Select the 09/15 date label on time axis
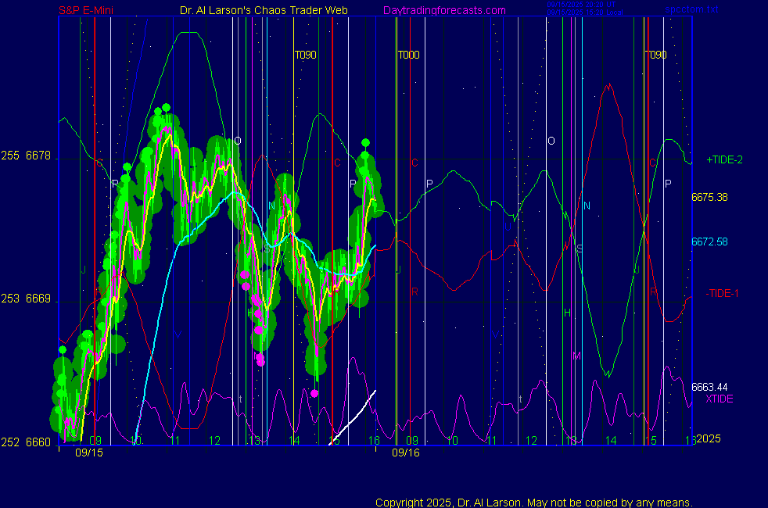Screen dimensions: 768x508 tap(89, 453)
